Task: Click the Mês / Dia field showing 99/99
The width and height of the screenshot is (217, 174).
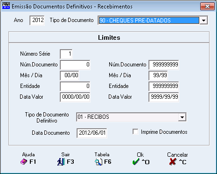Action: click(x=158, y=75)
